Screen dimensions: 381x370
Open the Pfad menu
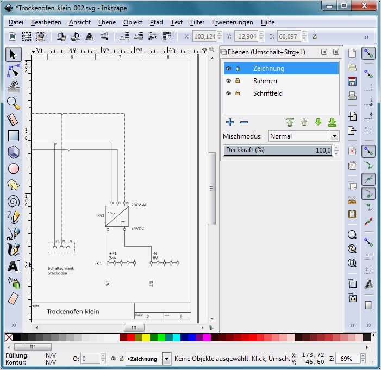click(x=156, y=22)
